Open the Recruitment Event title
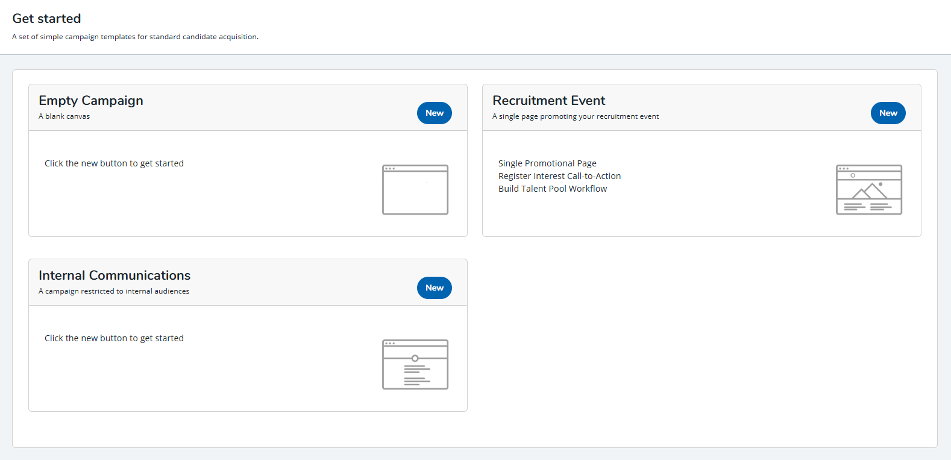 pos(548,101)
